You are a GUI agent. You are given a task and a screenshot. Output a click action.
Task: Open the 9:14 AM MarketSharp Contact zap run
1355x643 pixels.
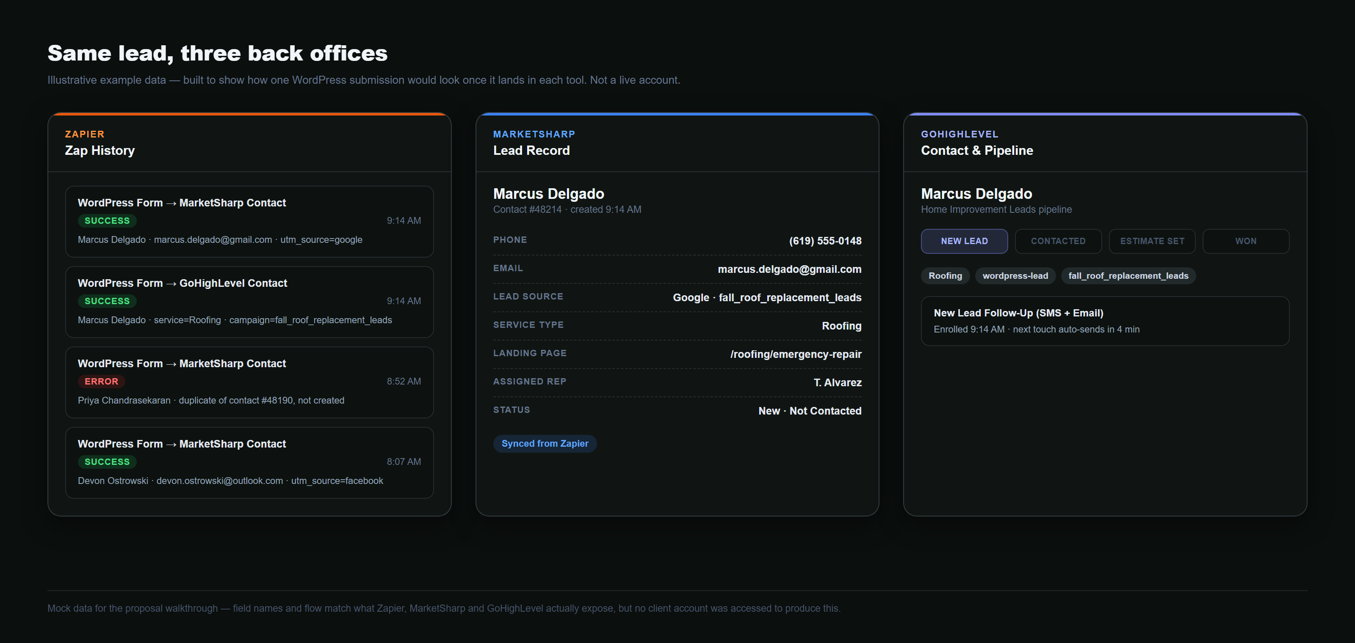[249, 221]
